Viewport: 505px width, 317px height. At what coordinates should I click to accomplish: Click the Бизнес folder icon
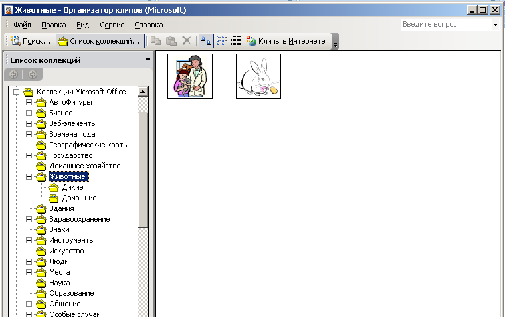pos(41,113)
